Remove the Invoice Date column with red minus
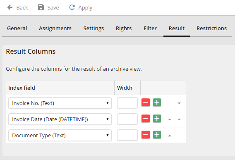 point(146,119)
